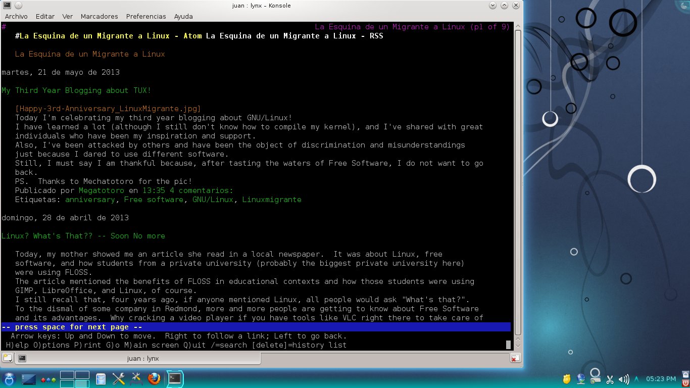
Task: Follow the 13:35 timestamp link
Action: tap(154, 190)
